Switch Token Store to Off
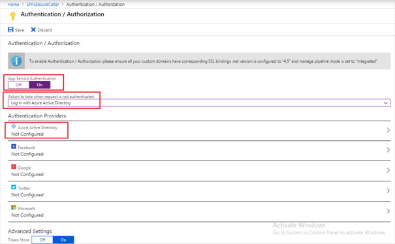395x244 pixels. tap(42, 239)
